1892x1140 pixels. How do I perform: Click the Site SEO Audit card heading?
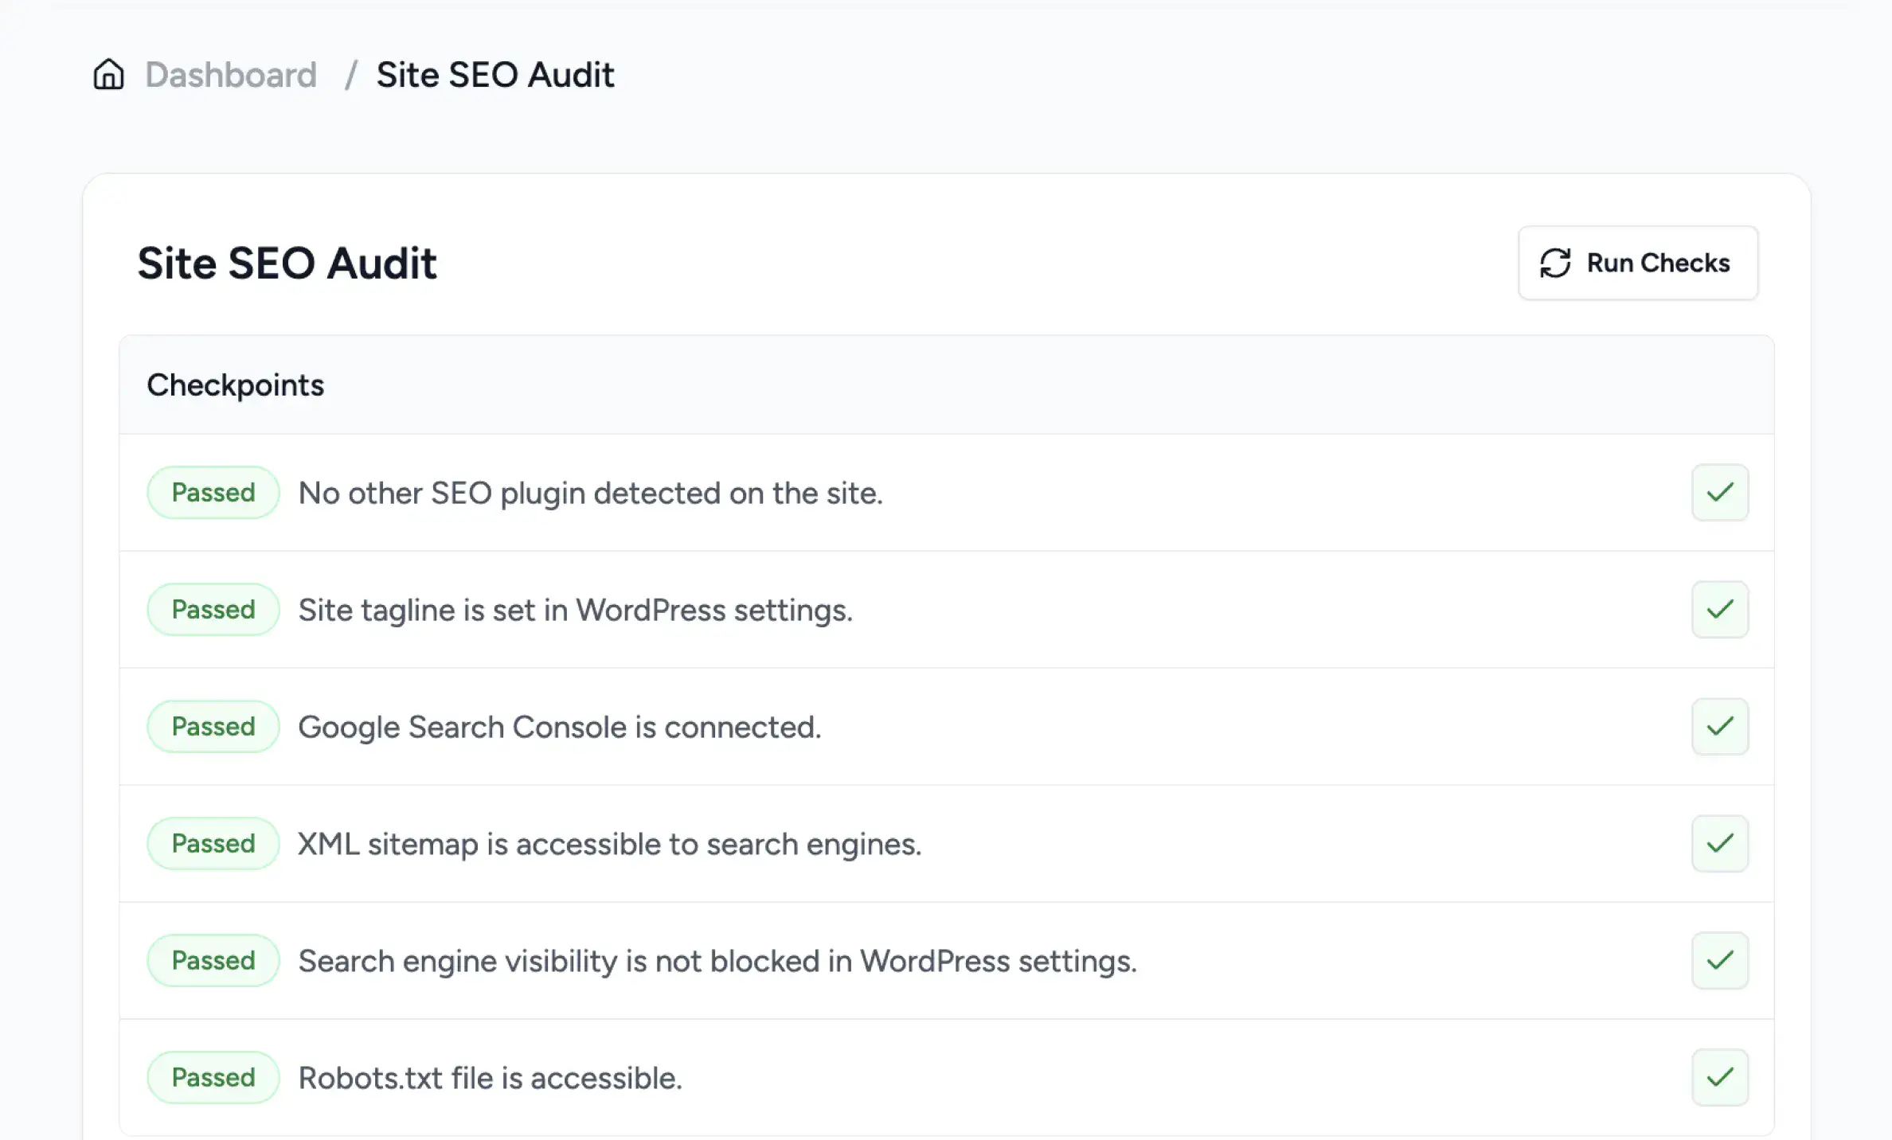click(x=287, y=264)
